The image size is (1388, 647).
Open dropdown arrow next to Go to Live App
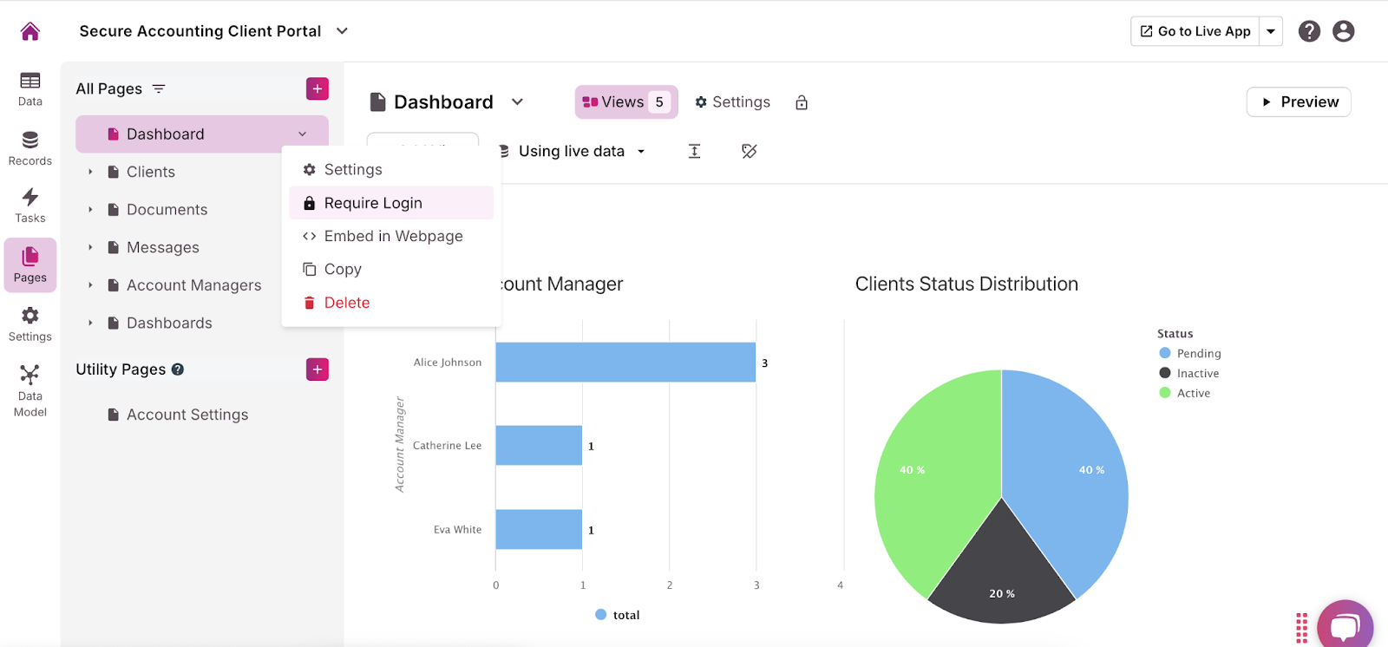[1271, 31]
